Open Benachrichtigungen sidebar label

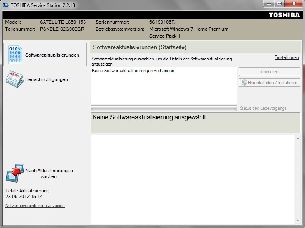click(47, 79)
